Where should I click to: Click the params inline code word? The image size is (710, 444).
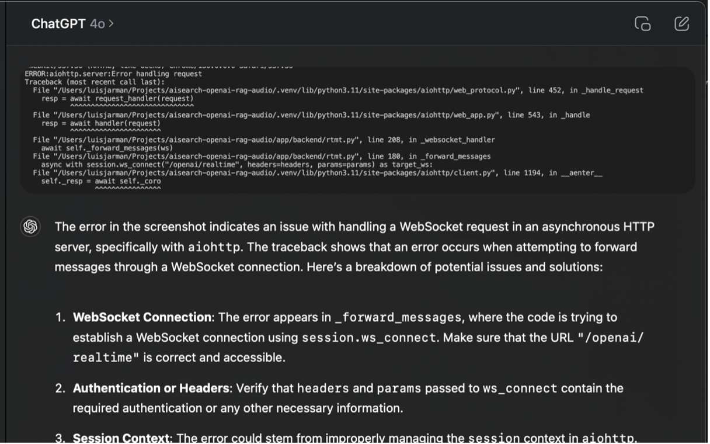(x=396, y=388)
